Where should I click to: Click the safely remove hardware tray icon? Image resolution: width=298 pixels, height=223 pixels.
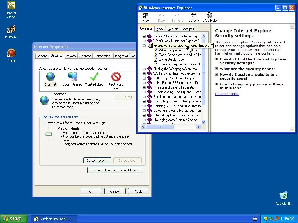point(271,219)
